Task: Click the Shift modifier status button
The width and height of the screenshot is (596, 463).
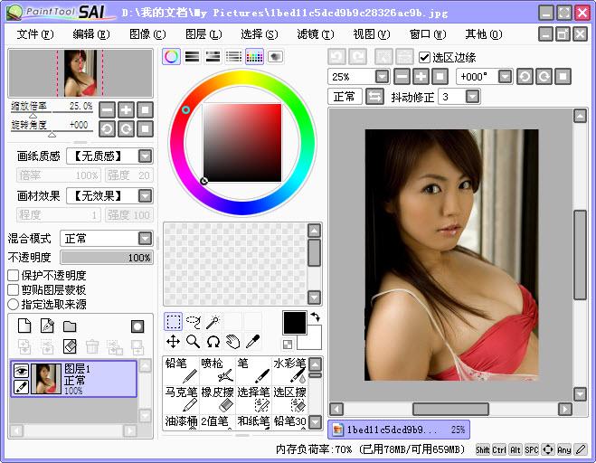Action: coord(483,449)
